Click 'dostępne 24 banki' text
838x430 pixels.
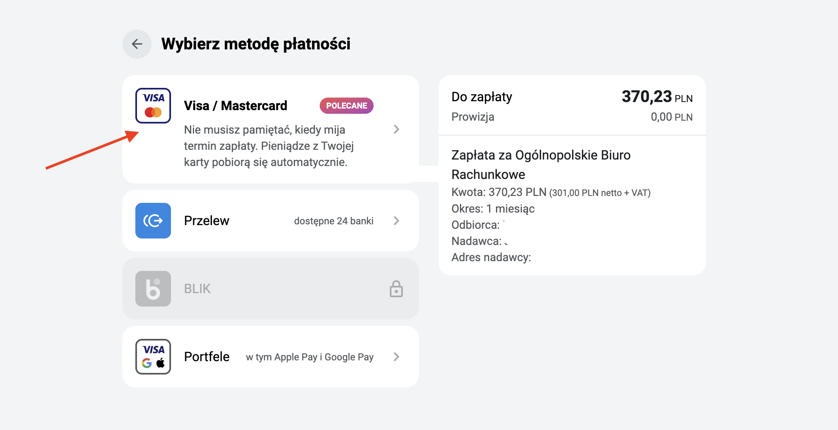334,221
